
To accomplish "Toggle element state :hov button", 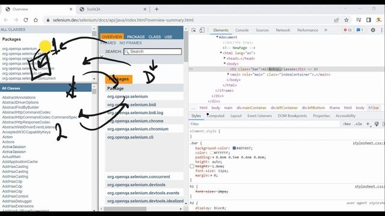I will pyautogui.click(x=346, y=124).
